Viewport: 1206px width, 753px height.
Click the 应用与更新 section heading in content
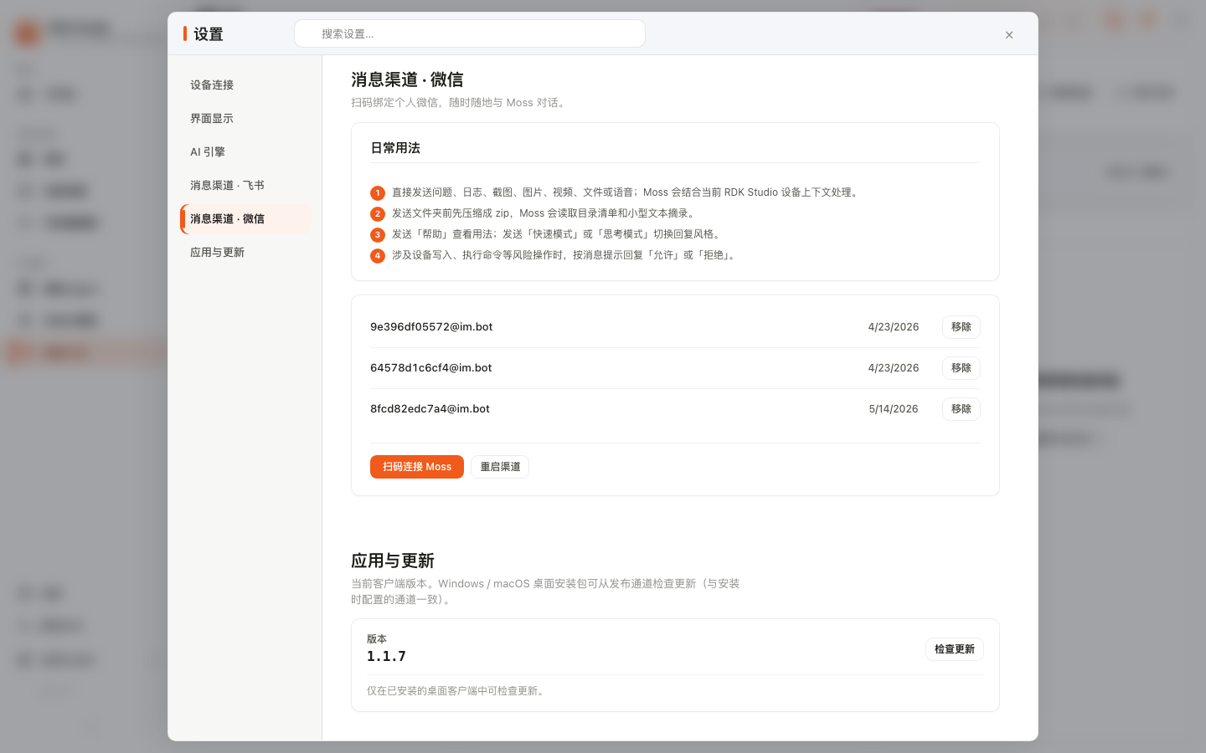[393, 561]
